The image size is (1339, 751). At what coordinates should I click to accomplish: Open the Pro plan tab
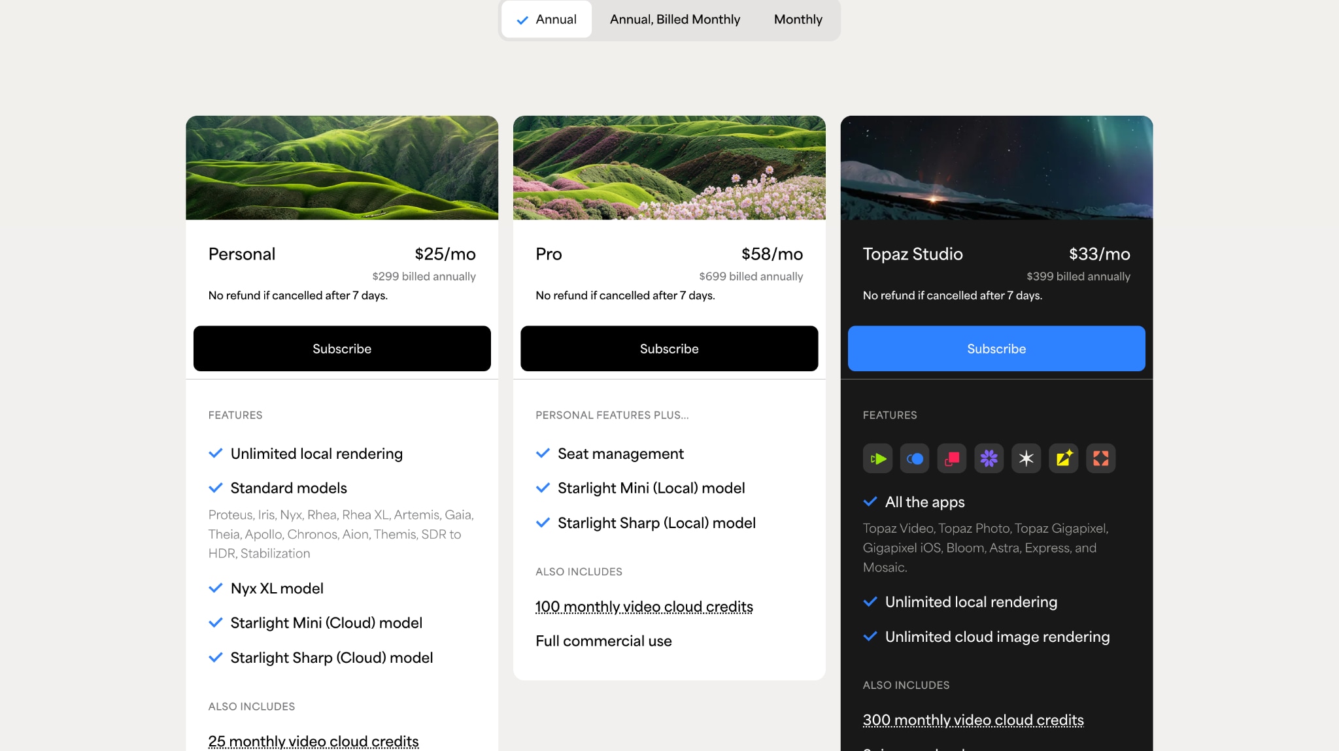548,254
